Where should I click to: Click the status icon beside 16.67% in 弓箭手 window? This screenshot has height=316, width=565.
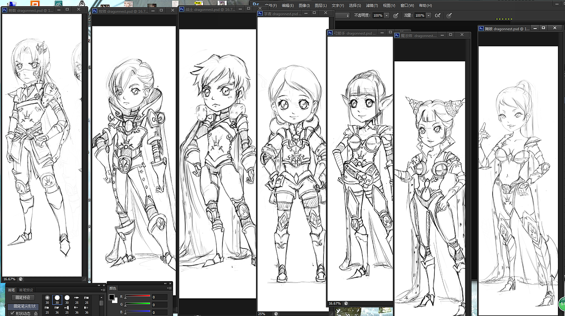[x=345, y=303]
